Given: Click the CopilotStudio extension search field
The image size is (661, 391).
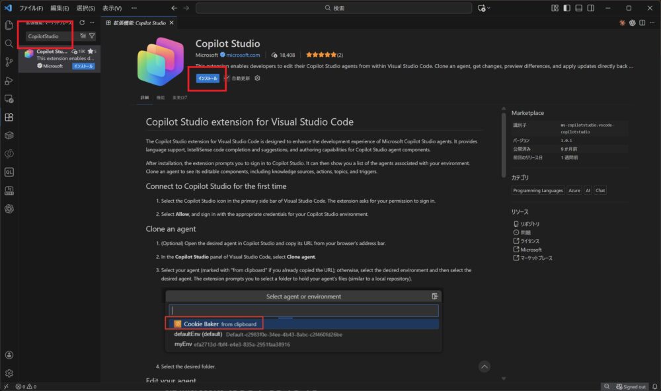Looking at the screenshot, I should pyautogui.click(x=50, y=36).
